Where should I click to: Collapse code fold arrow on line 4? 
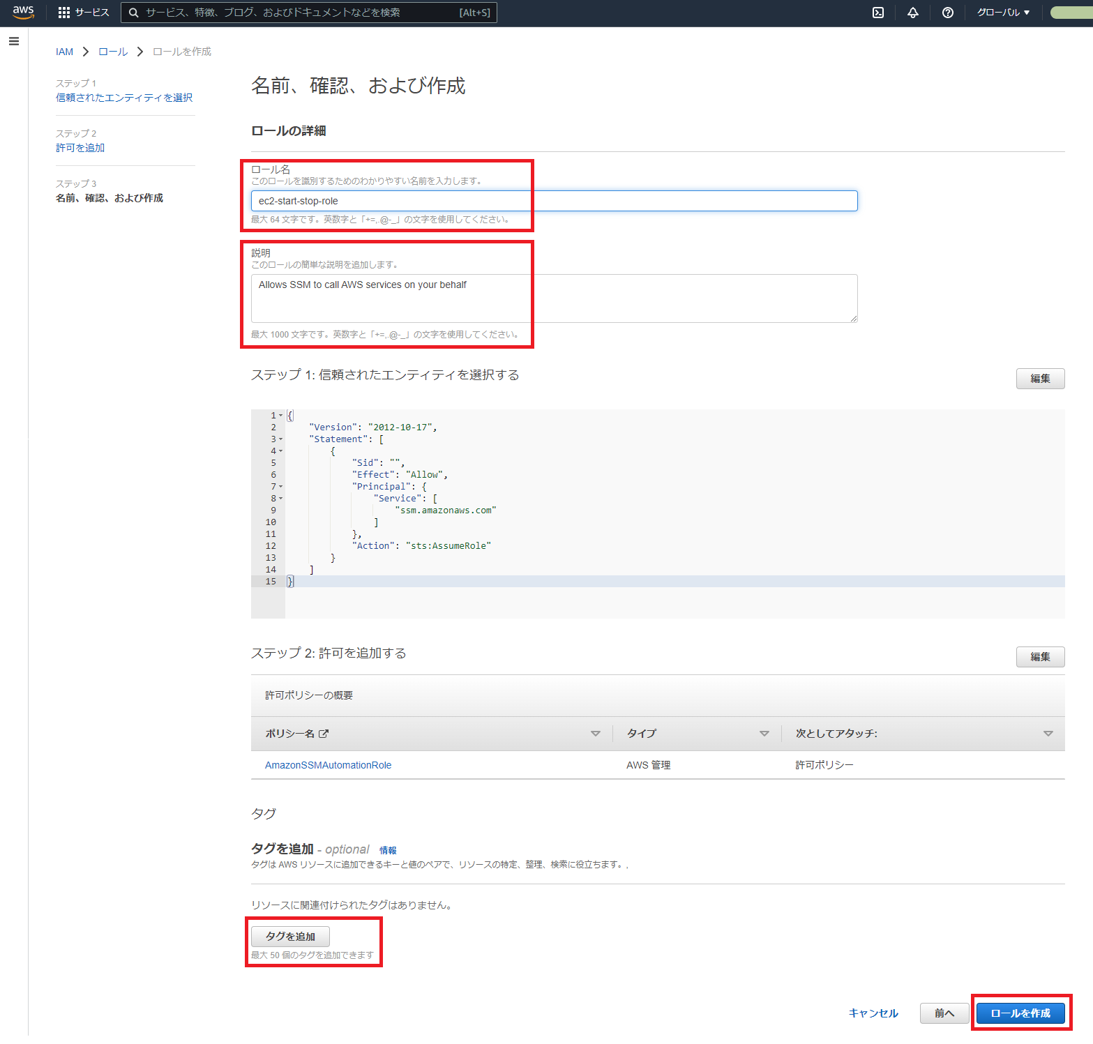coord(281,451)
